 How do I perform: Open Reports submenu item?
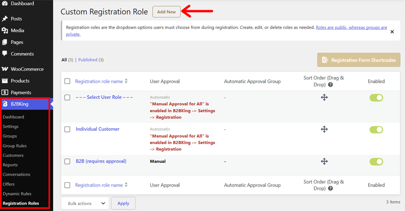10,165
